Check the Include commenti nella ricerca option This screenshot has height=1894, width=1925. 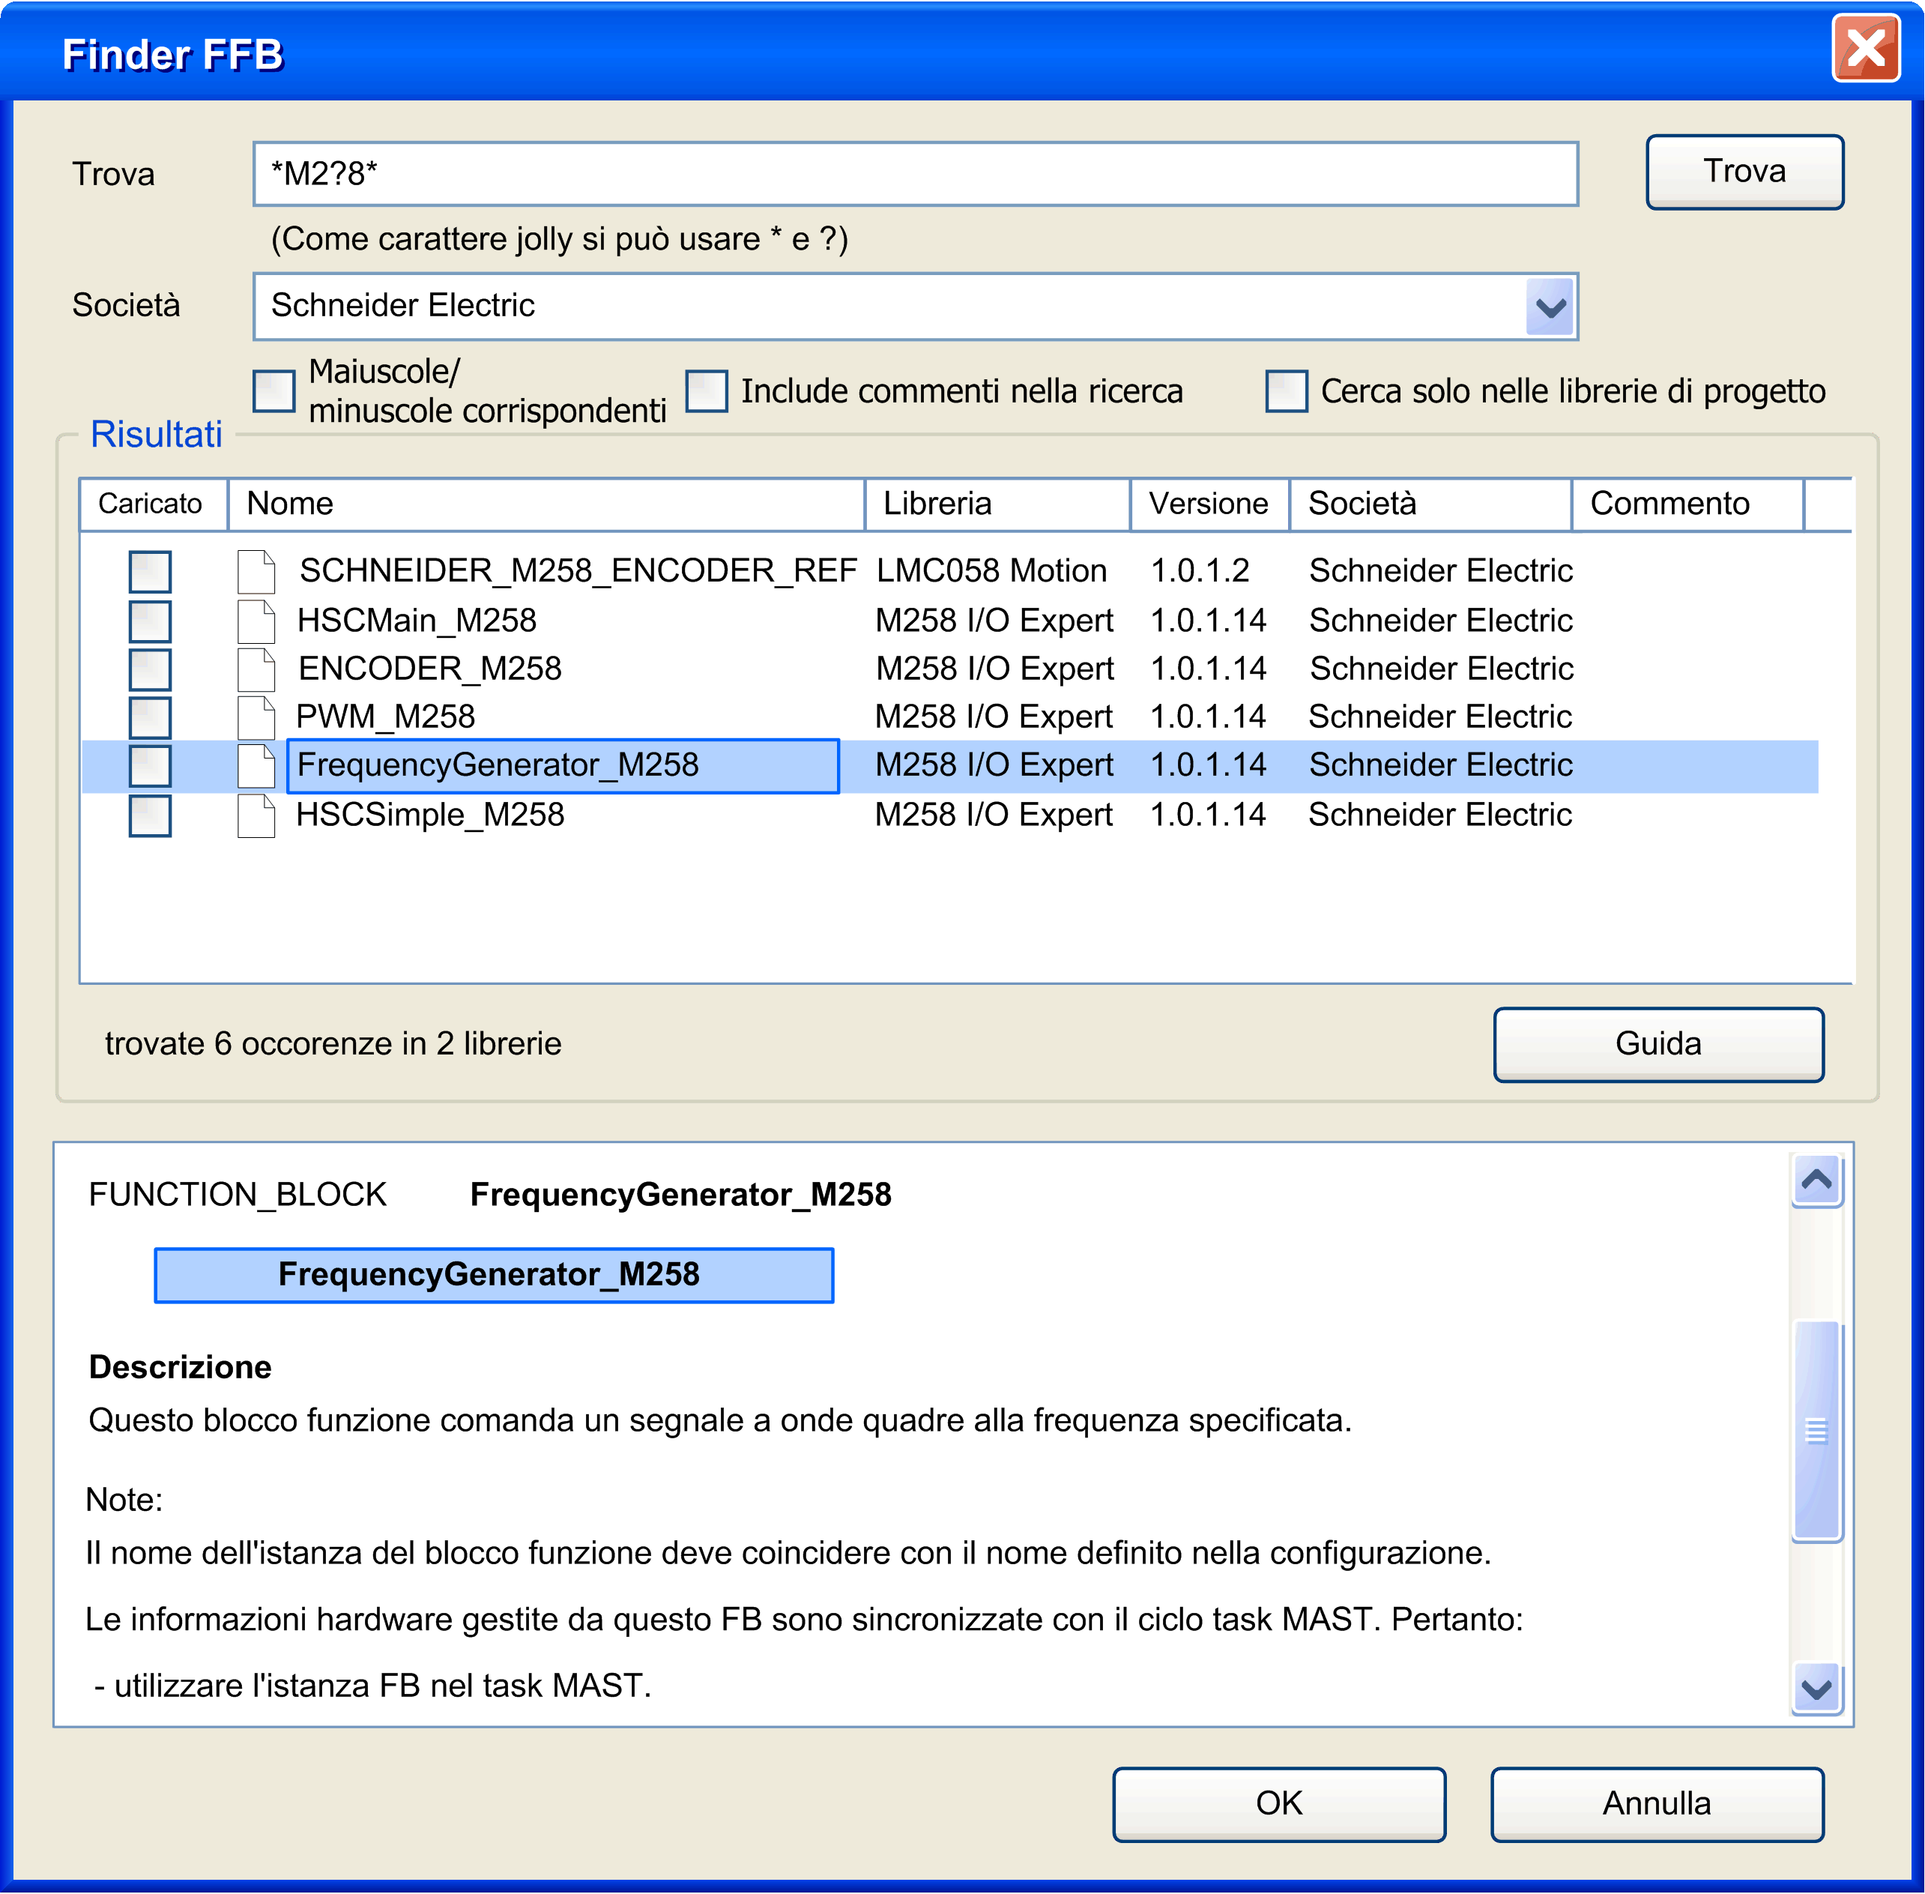708,390
